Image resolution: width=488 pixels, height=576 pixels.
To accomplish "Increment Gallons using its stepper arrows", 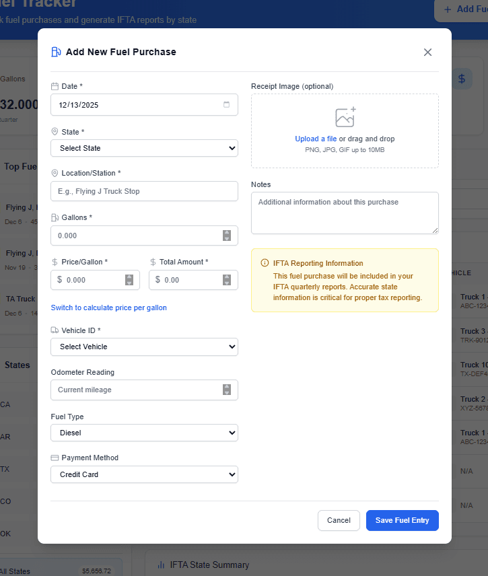I will pos(227,236).
